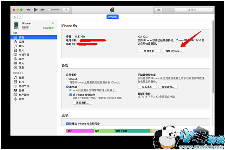
Task: Click the rewind playback button
Action: pyautogui.click(x=28, y=10)
